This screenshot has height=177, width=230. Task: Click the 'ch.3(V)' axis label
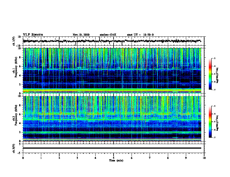point(14,148)
